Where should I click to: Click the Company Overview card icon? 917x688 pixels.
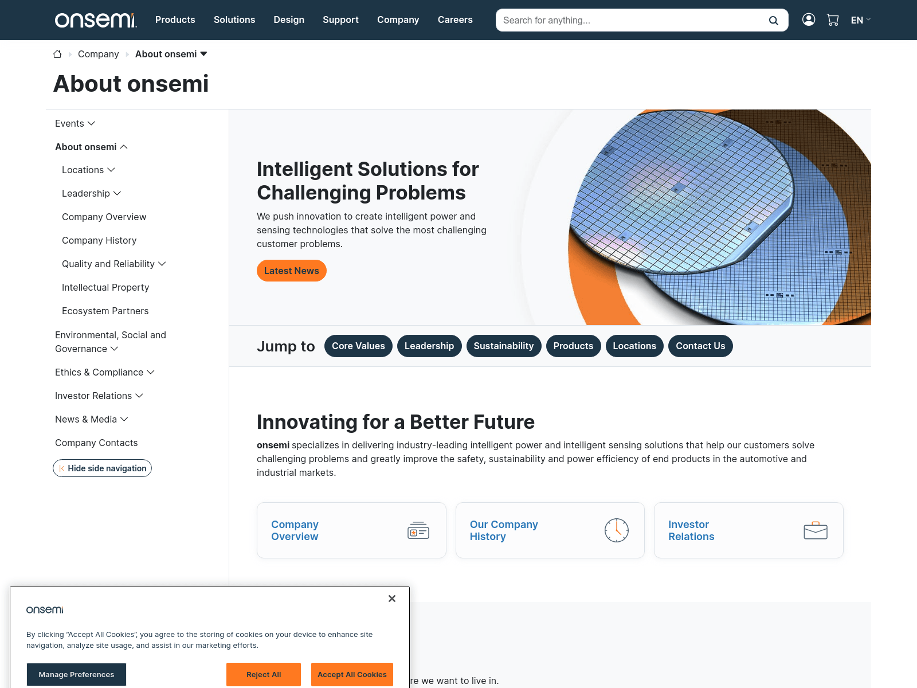tap(418, 530)
